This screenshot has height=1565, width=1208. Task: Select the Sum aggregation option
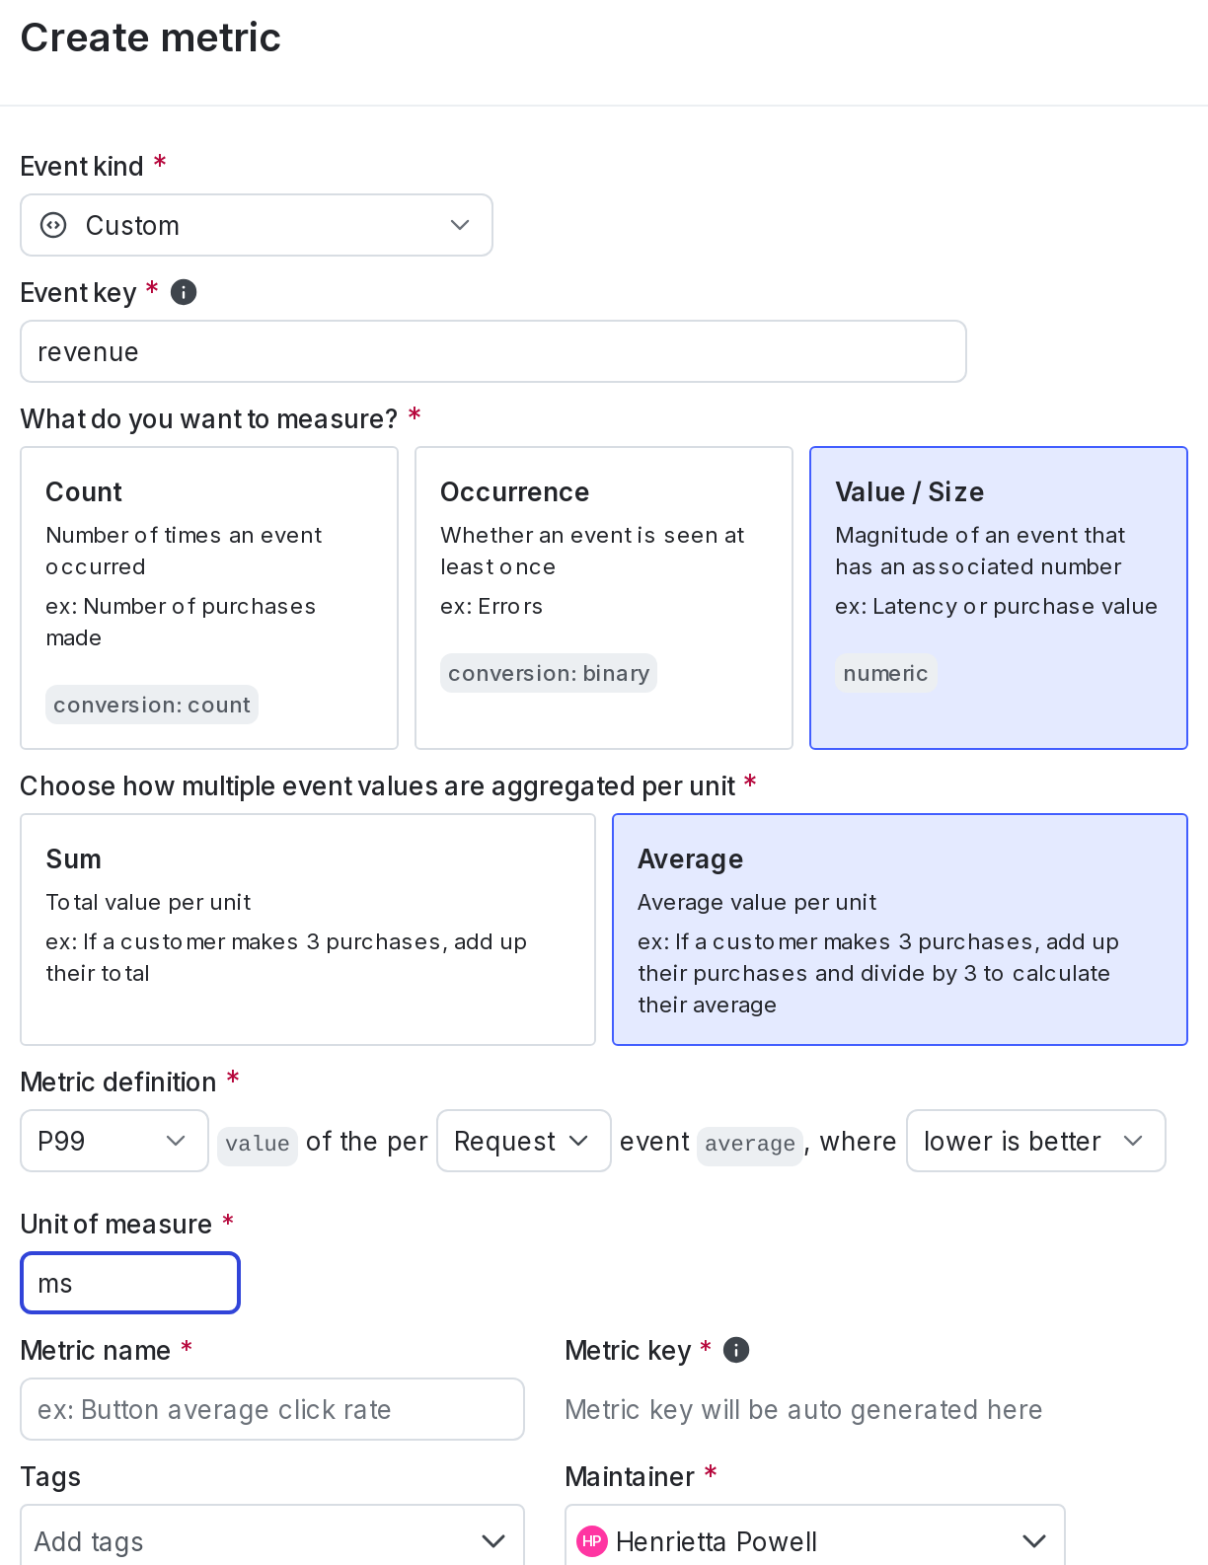click(x=307, y=929)
